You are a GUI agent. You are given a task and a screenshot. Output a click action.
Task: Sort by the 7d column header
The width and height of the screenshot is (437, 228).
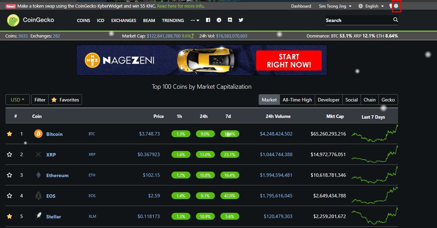coord(228,116)
